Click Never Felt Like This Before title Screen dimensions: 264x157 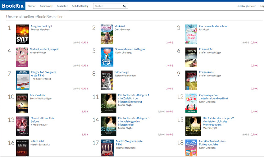(42, 120)
